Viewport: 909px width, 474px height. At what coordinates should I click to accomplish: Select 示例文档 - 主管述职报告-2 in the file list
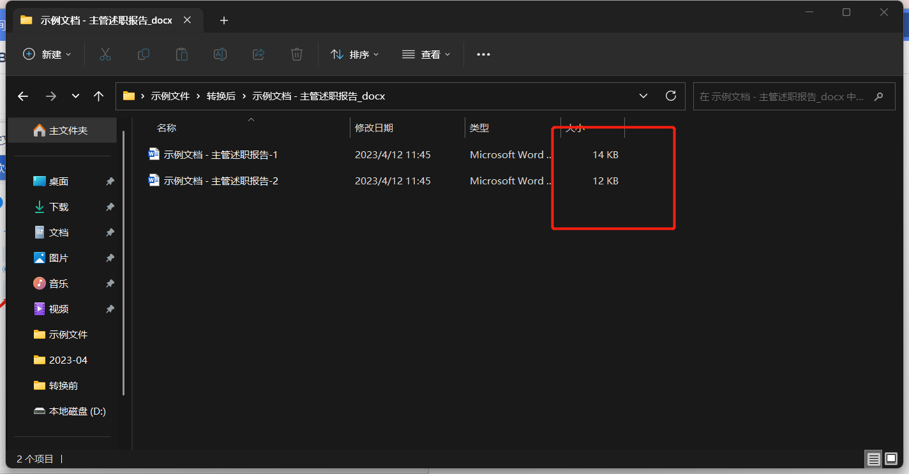(x=220, y=181)
